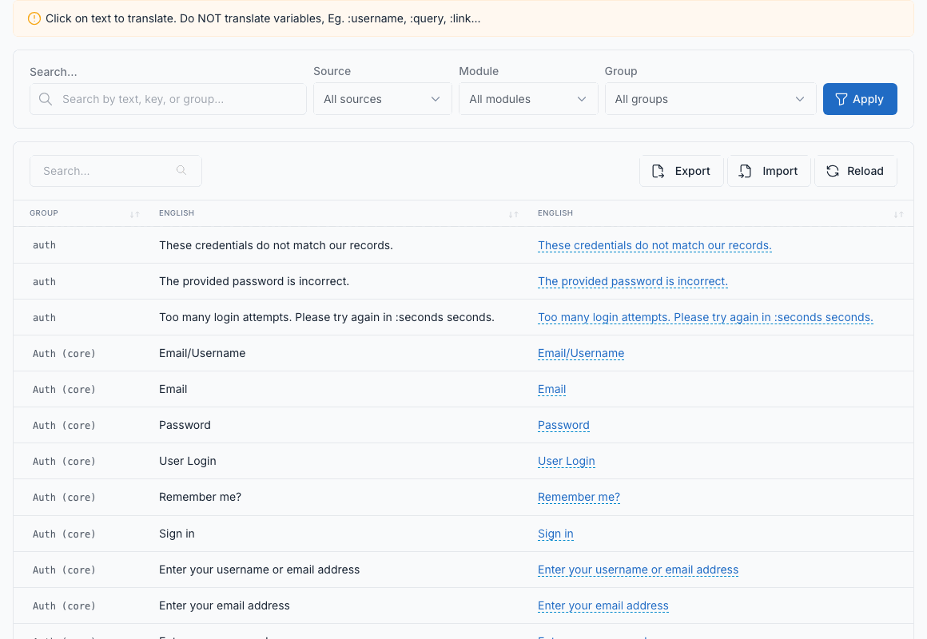Edit the 'Too many login attempts' translation
This screenshot has height=639, width=927.
point(706,317)
